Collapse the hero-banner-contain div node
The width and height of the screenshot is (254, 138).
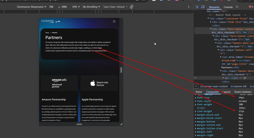[211, 29]
